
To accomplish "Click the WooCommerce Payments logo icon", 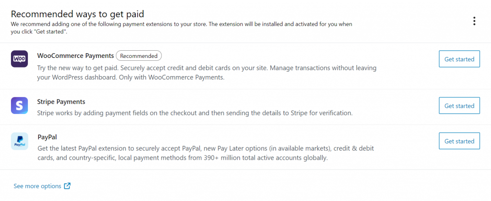I will coord(19,59).
